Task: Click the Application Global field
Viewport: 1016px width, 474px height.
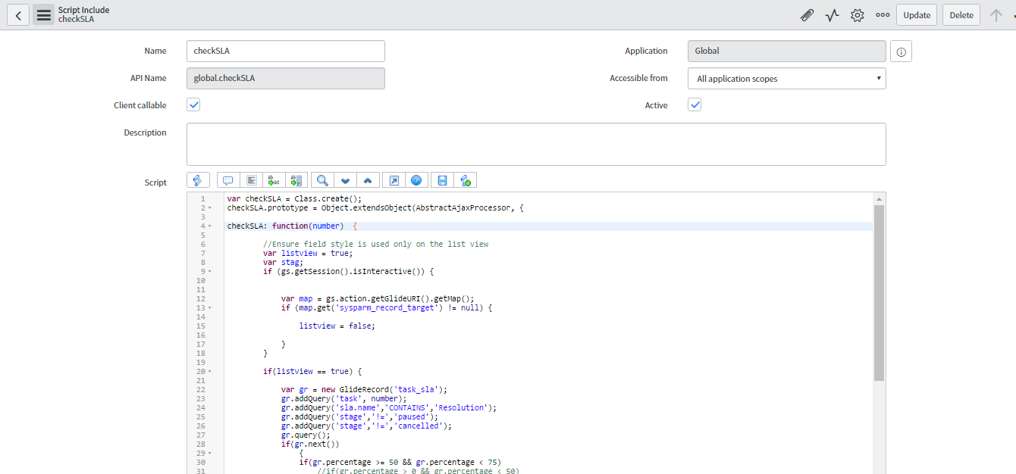Action: tap(787, 51)
